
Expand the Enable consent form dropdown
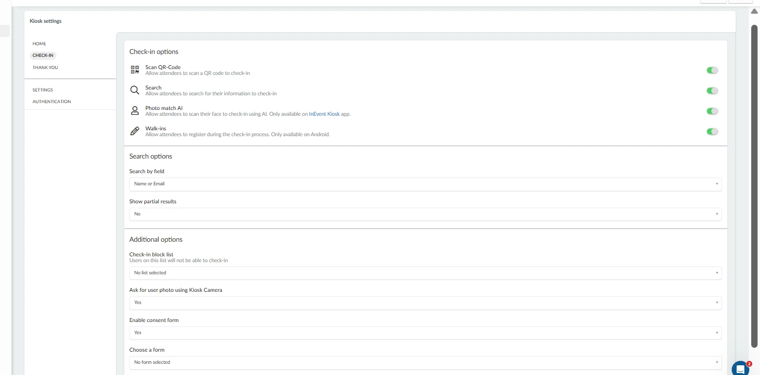tap(425, 333)
